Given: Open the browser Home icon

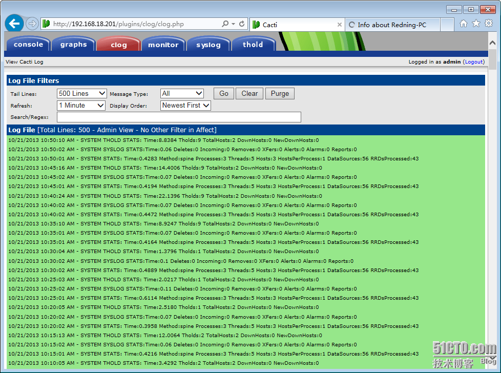Looking at the screenshot, I should pos(463,24).
